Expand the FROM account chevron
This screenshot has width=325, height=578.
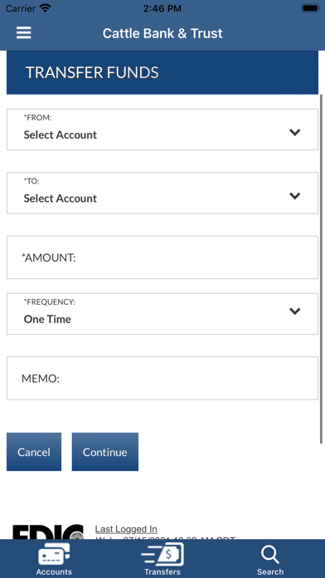pos(295,132)
